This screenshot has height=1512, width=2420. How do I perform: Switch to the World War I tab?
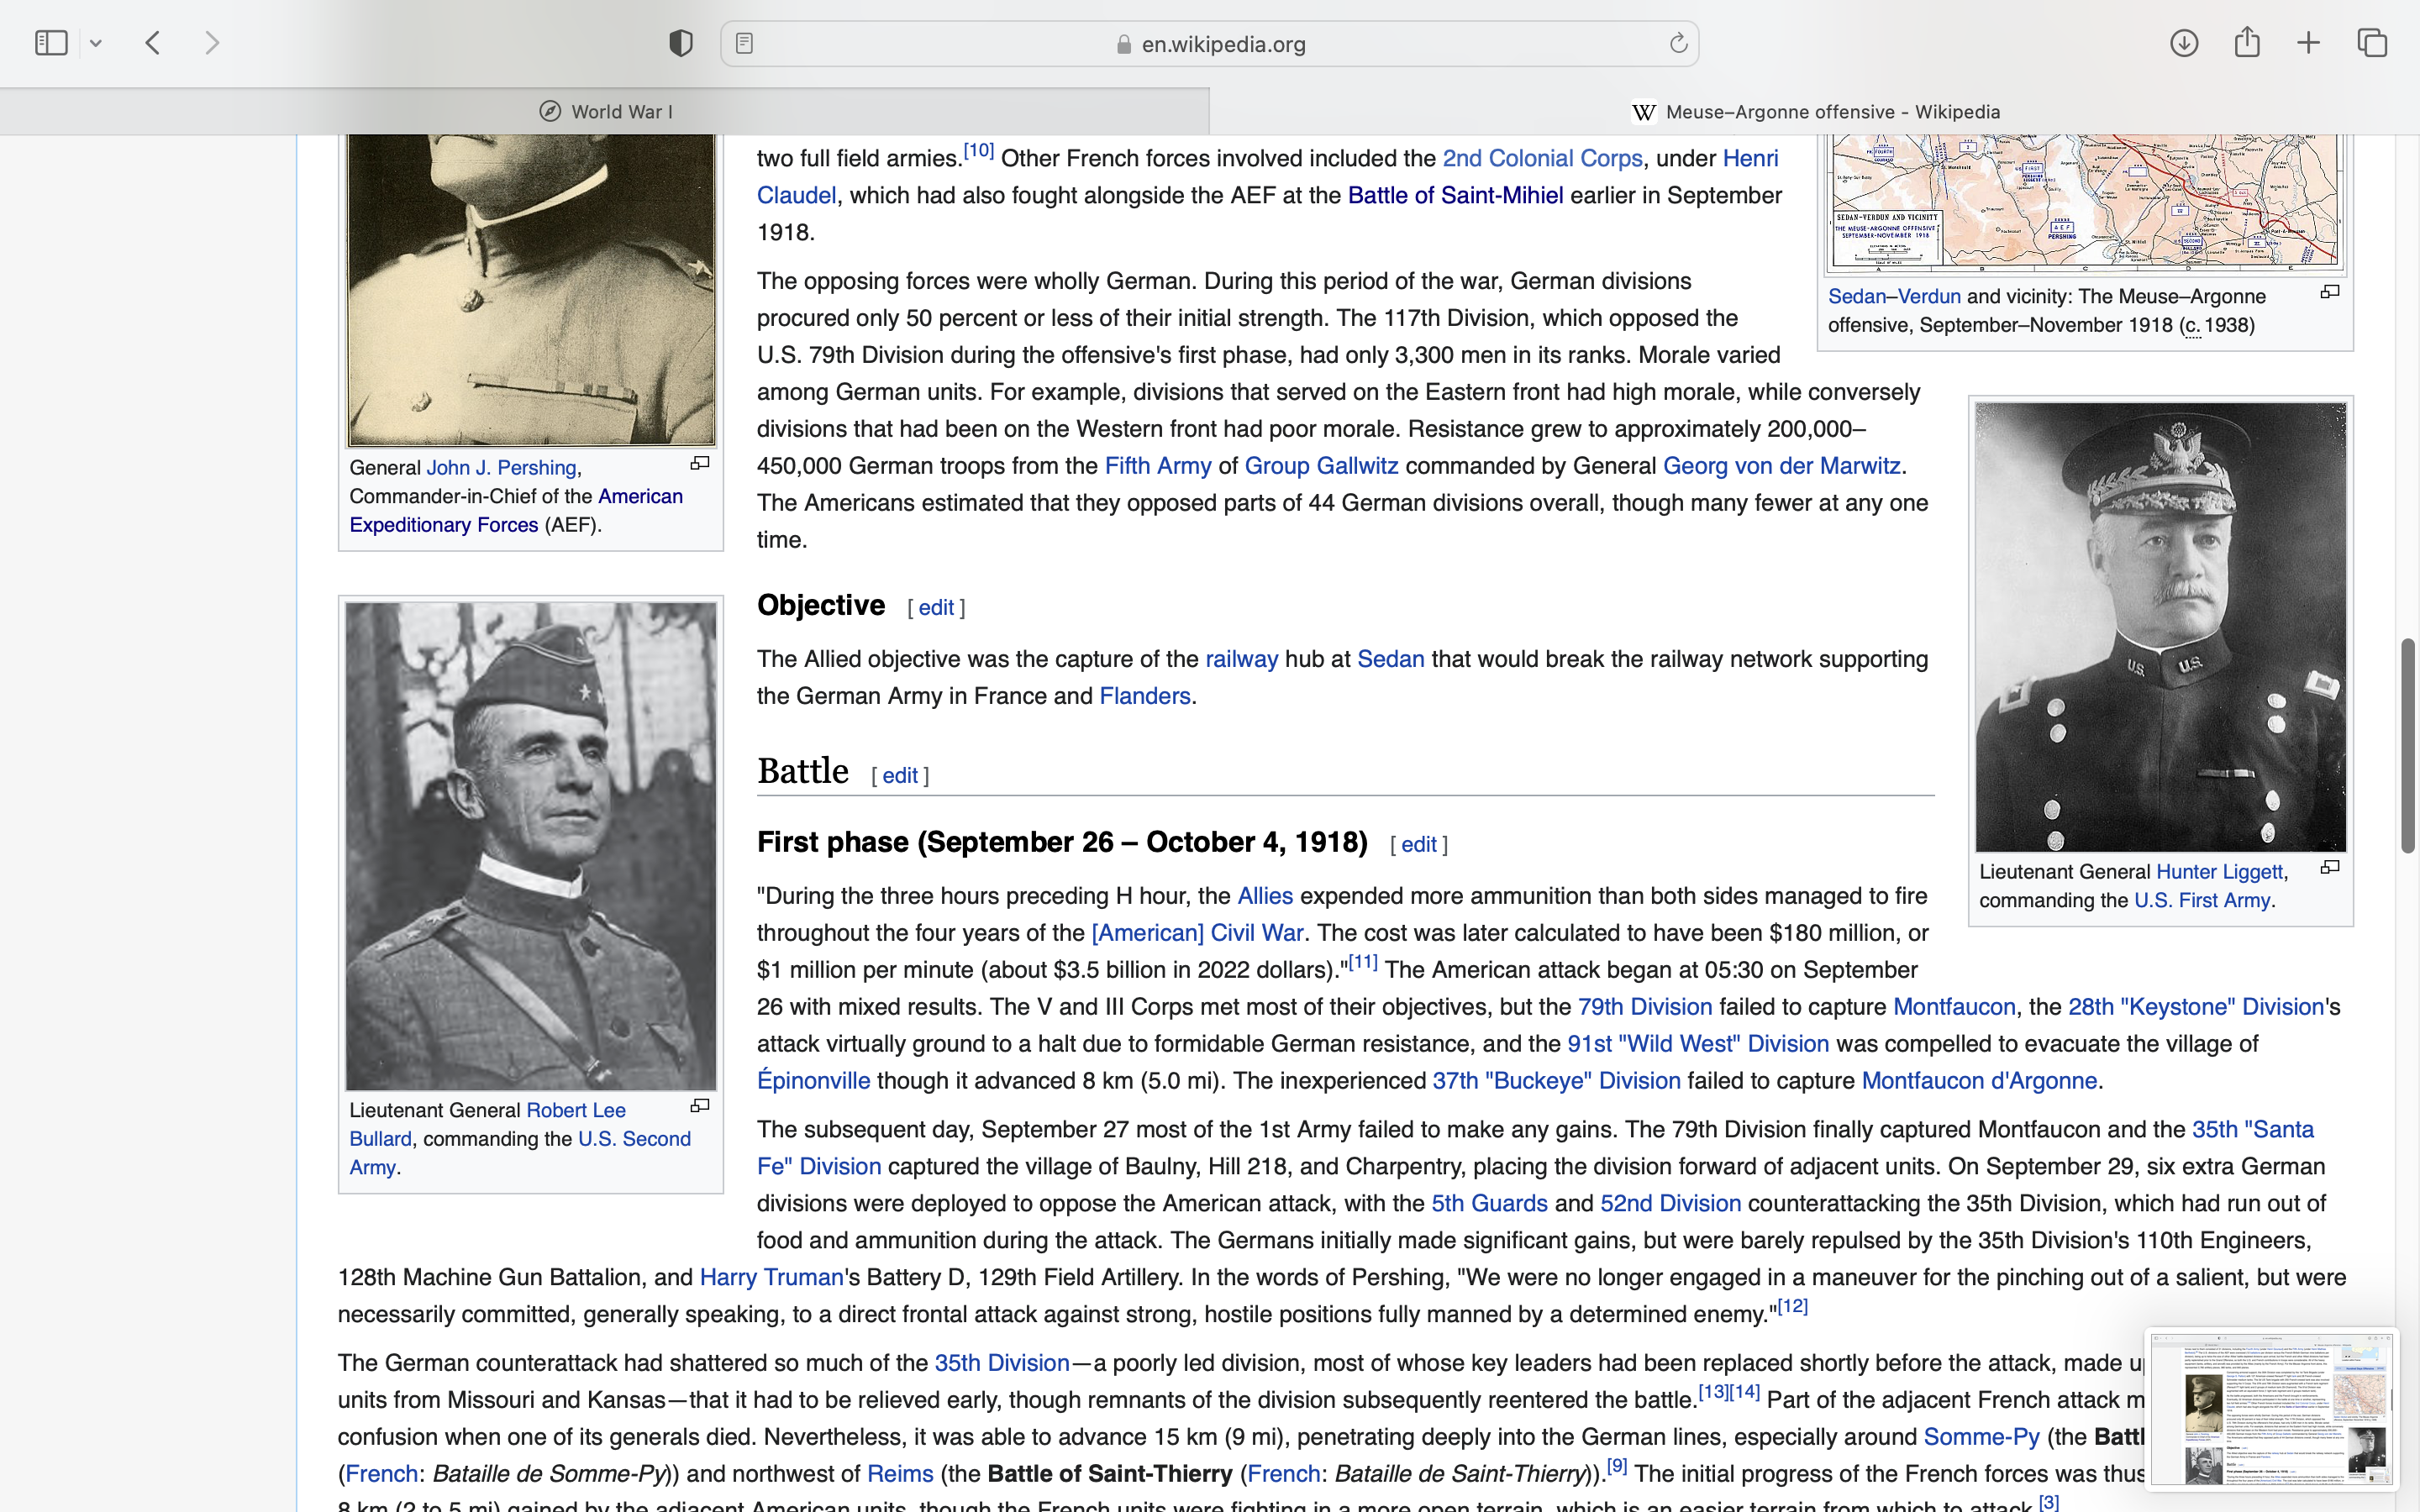605,112
